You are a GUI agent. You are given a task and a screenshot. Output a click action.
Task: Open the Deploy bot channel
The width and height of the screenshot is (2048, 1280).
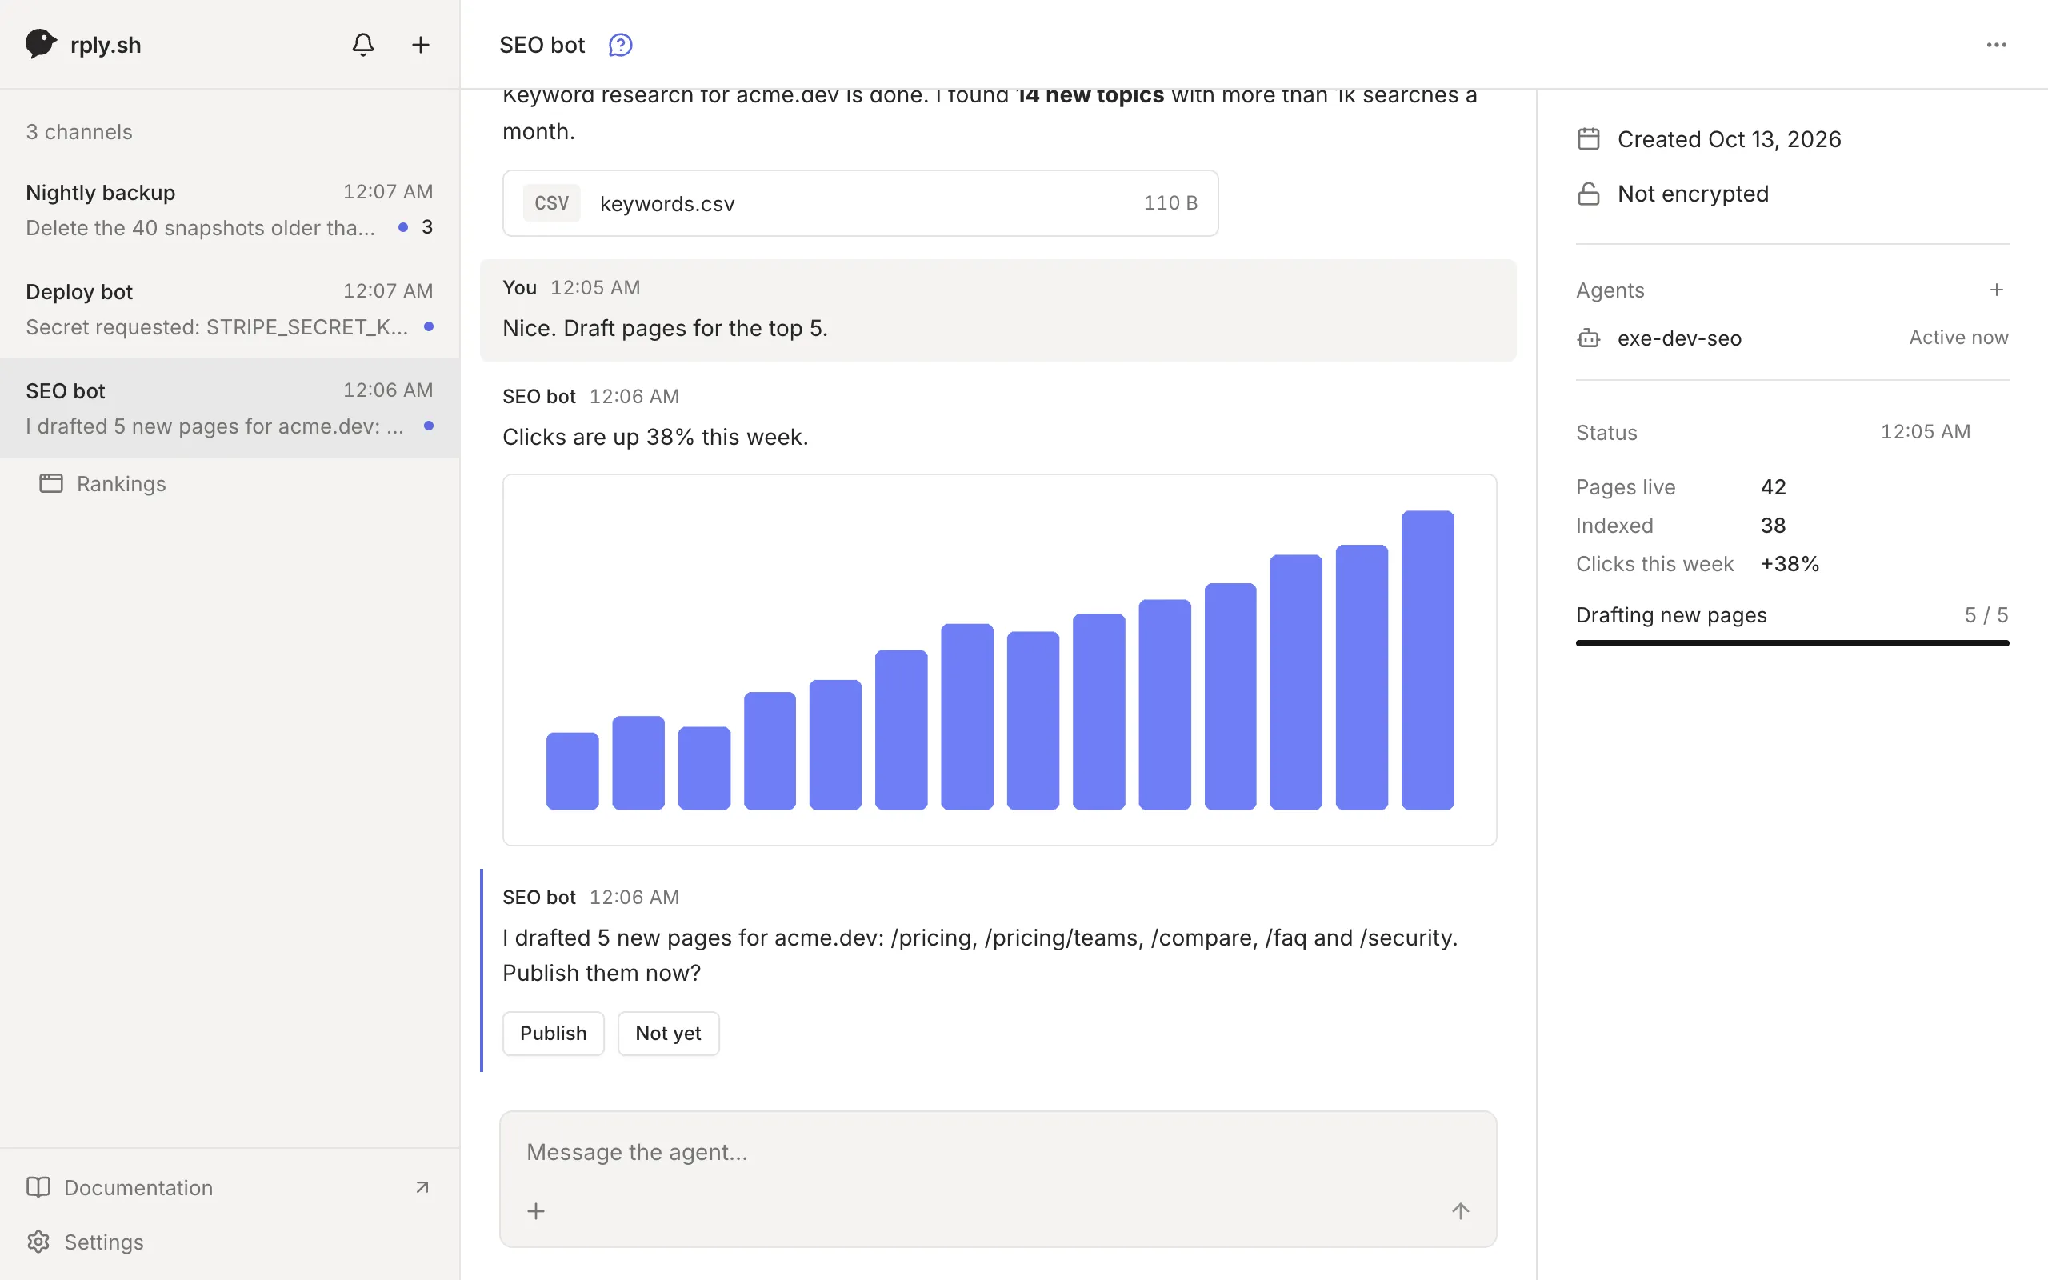click(230, 308)
